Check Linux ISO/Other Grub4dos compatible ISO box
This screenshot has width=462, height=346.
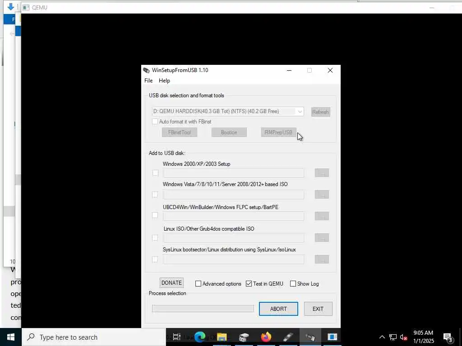(x=155, y=238)
